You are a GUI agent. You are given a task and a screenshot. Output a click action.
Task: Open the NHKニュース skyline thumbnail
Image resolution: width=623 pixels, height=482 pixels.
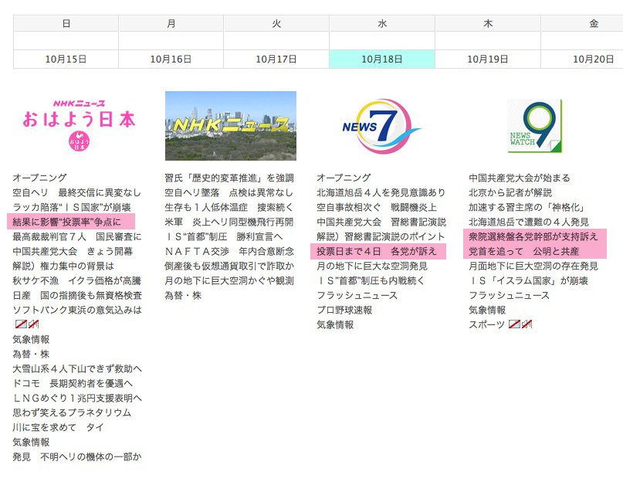pyautogui.click(x=231, y=126)
